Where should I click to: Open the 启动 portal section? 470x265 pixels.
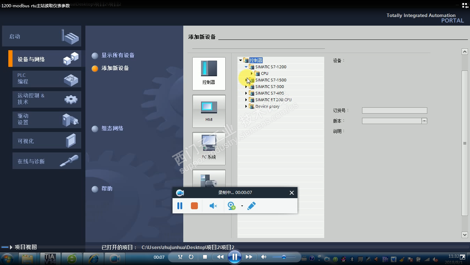pyautogui.click(x=42, y=36)
